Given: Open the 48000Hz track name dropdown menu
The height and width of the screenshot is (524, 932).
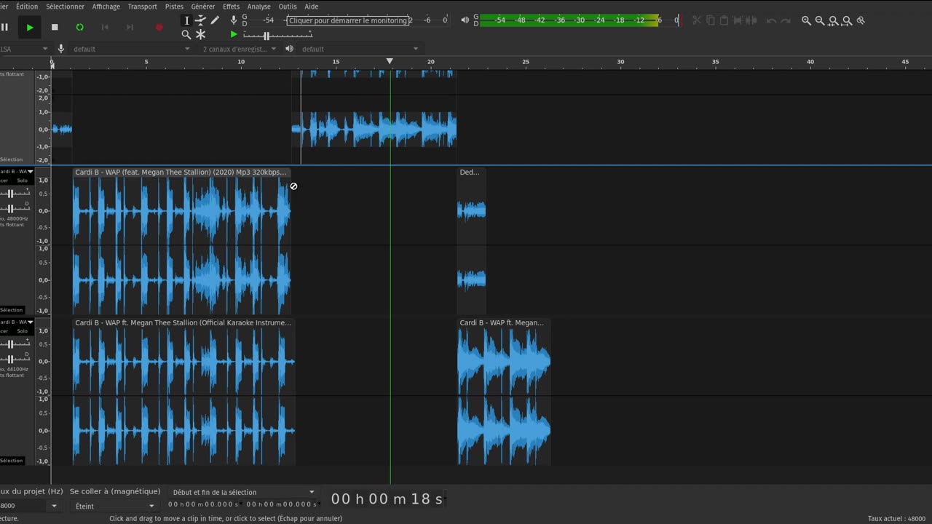Looking at the screenshot, I should (x=17, y=172).
